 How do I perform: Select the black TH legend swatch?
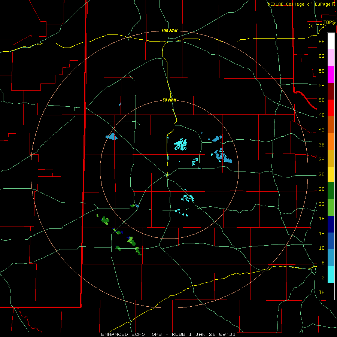tap(331, 291)
